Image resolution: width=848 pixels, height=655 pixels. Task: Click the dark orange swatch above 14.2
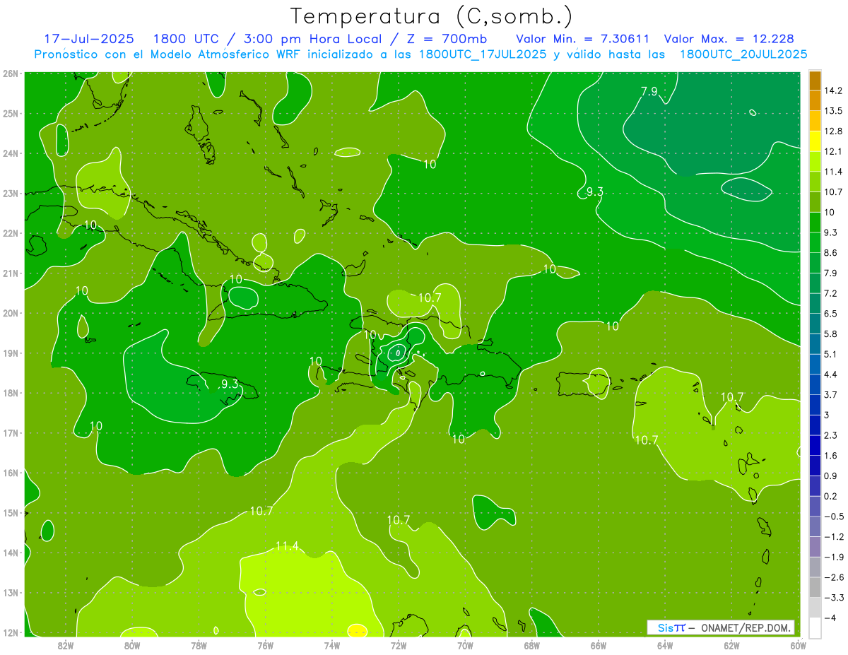coord(815,80)
